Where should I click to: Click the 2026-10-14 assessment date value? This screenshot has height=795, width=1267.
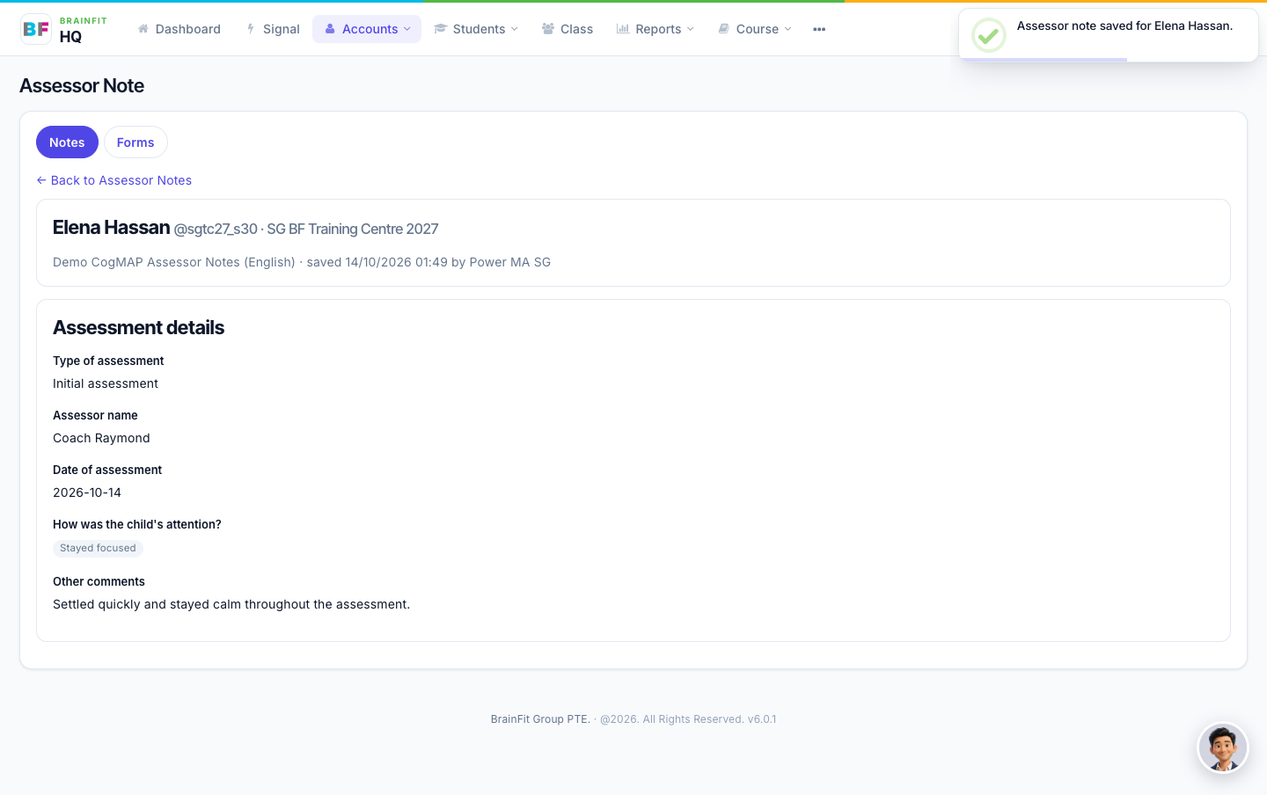[87, 492]
